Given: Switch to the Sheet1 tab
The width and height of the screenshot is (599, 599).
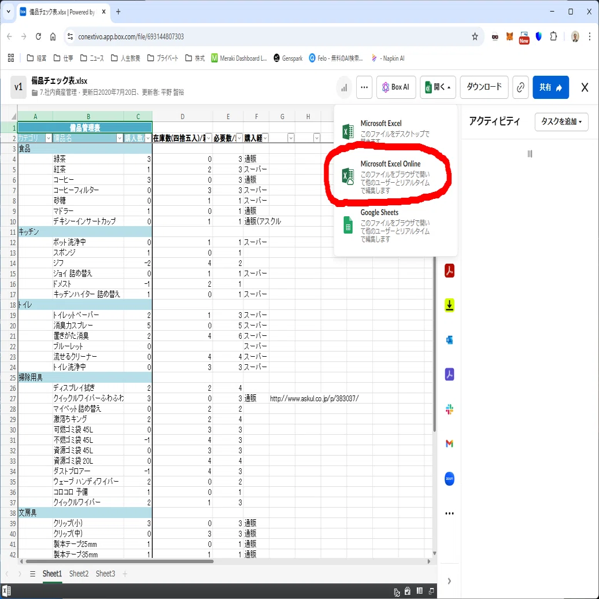Looking at the screenshot, I should pos(52,574).
